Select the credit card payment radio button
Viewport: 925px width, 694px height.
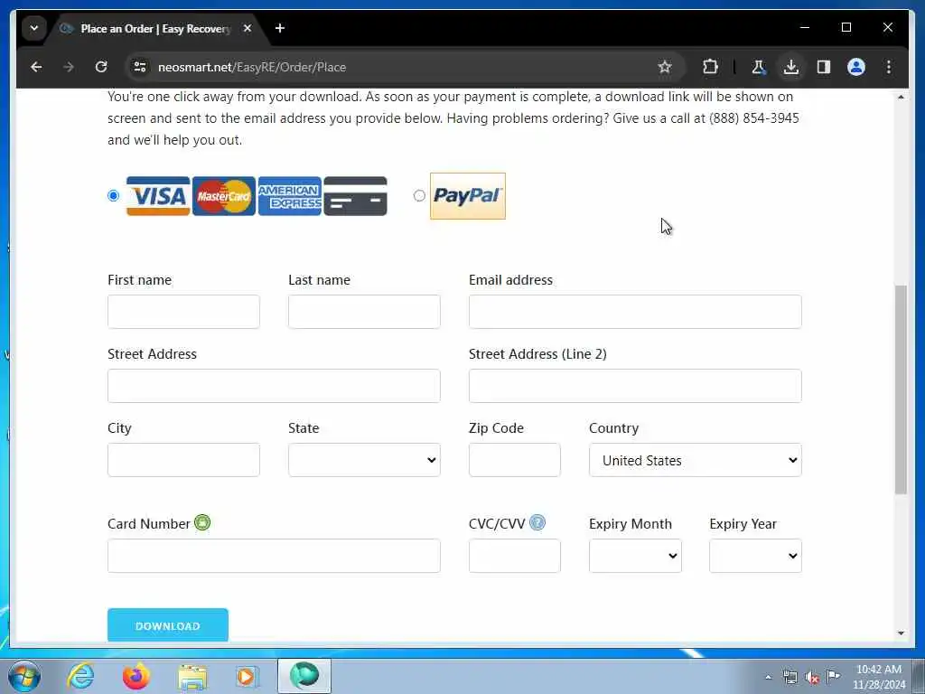click(x=113, y=195)
